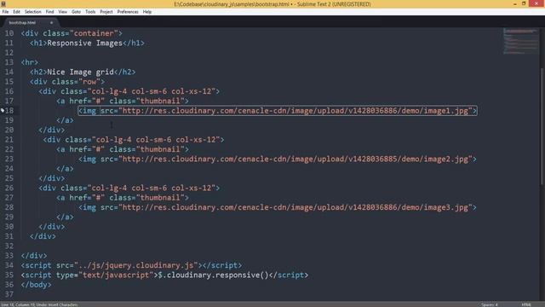Screen dimensions: 545x307
Task: Click line number 10 in gutter
Action: point(9,33)
